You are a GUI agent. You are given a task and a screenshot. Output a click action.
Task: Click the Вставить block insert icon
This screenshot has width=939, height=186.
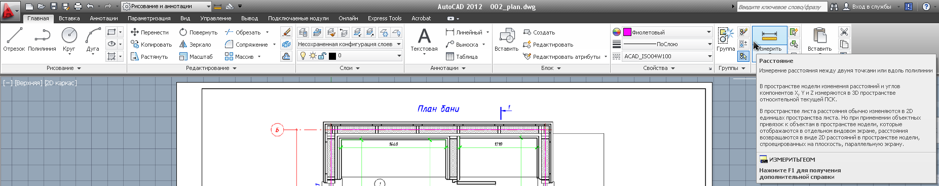(x=506, y=40)
